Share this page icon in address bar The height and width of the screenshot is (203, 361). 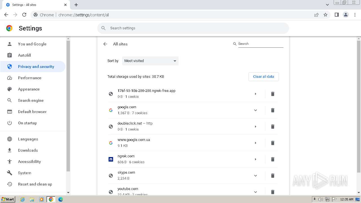316,15
